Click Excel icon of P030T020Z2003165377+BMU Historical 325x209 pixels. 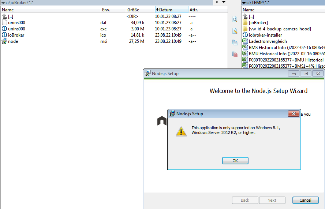pyautogui.click(x=245, y=60)
